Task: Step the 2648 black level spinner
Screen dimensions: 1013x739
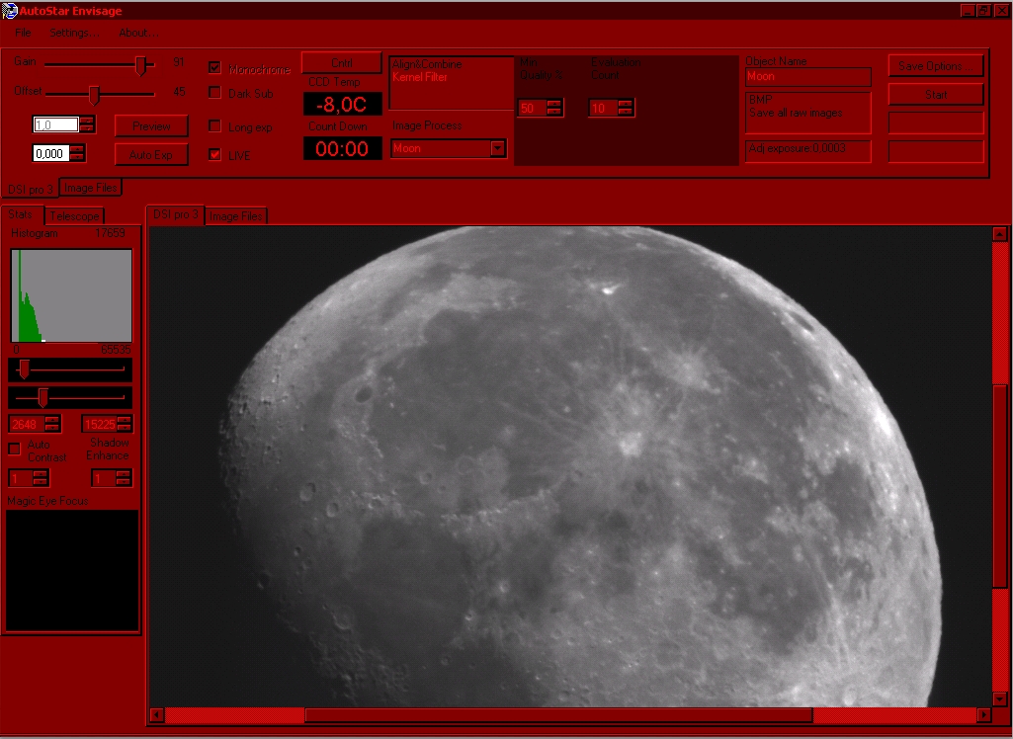Action: (52, 425)
